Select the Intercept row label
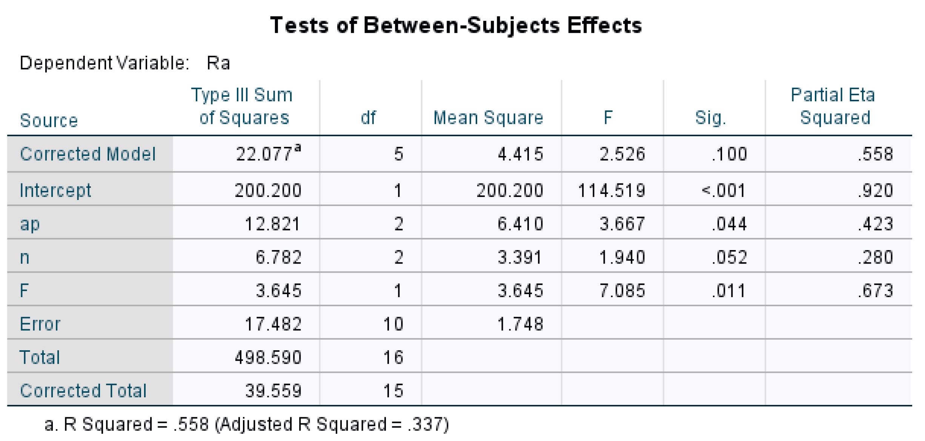The height and width of the screenshot is (441, 925). [55, 190]
